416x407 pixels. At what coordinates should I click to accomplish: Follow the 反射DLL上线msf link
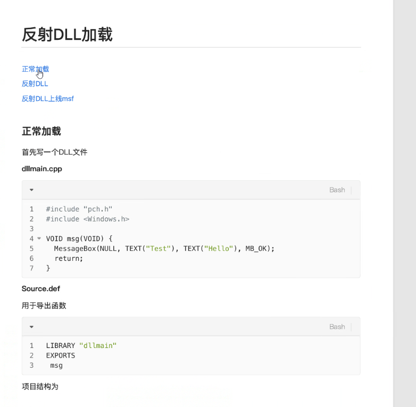(x=48, y=99)
